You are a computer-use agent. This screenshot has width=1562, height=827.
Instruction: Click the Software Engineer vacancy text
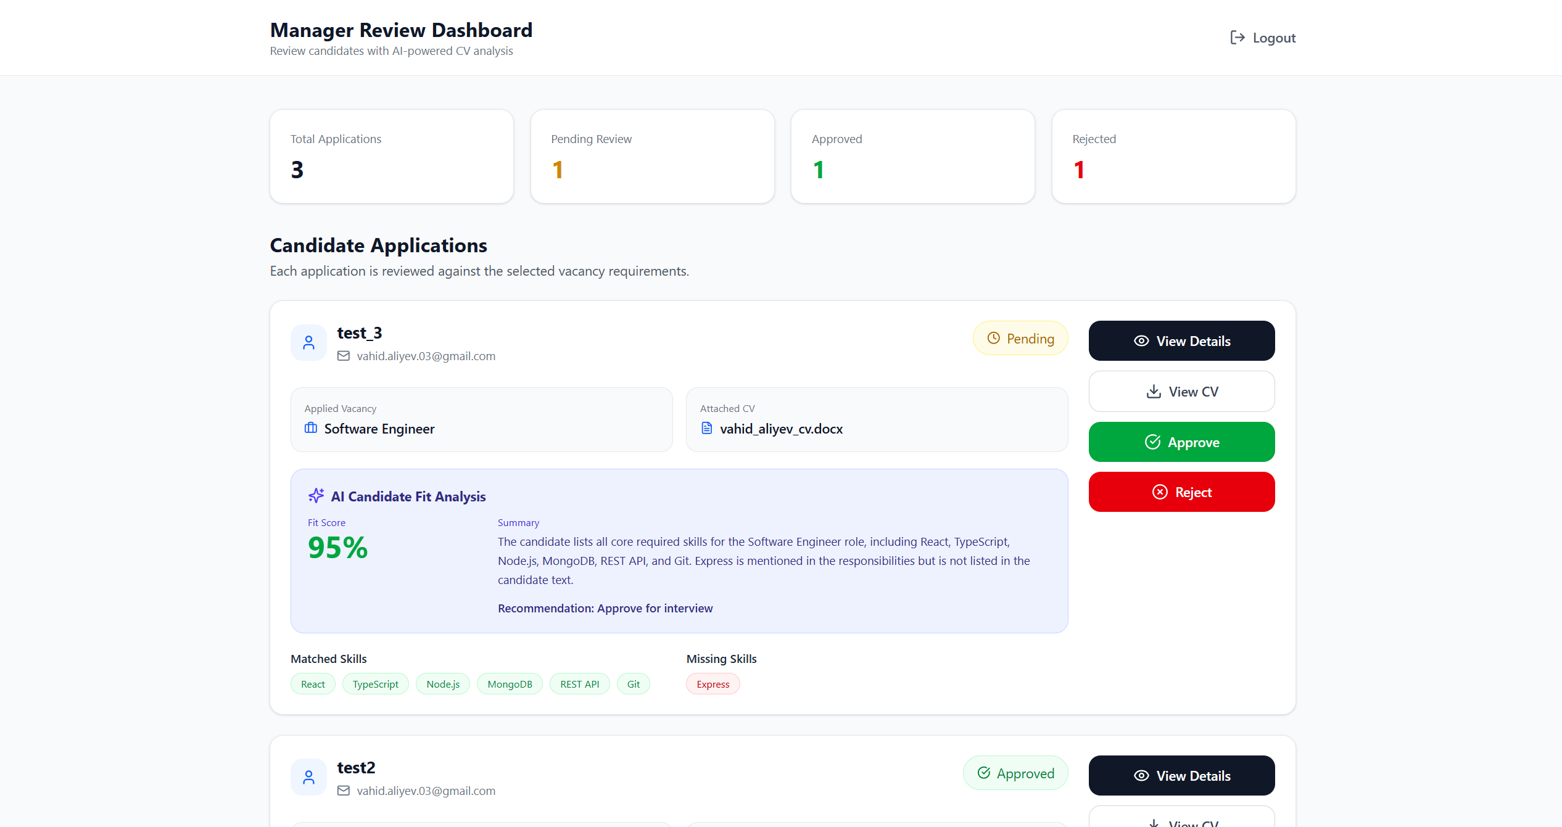379,429
